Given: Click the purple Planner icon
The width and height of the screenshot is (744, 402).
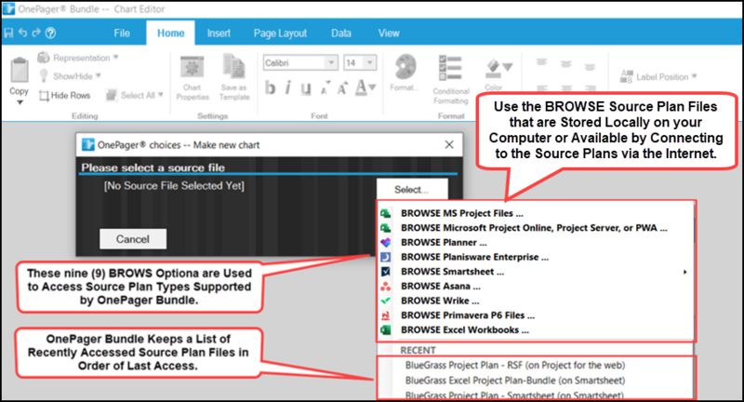Looking at the screenshot, I should pyautogui.click(x=386, y=243).
